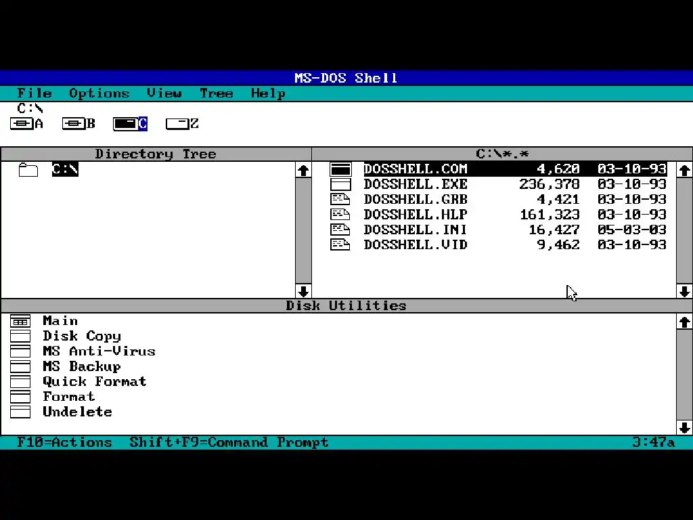Click the 4,421 size of DOSSHELL.GRB
This screenshot has width=693, height=520.
[x=558, y=200]
